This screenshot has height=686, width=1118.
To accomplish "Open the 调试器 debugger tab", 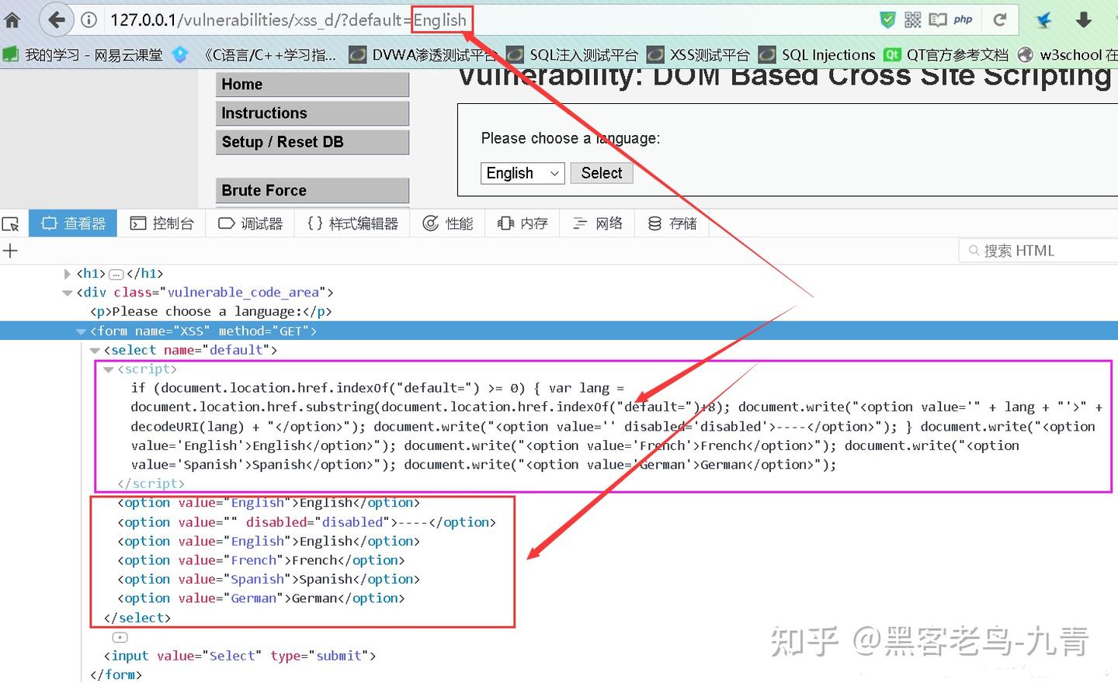I will [250, 223].
